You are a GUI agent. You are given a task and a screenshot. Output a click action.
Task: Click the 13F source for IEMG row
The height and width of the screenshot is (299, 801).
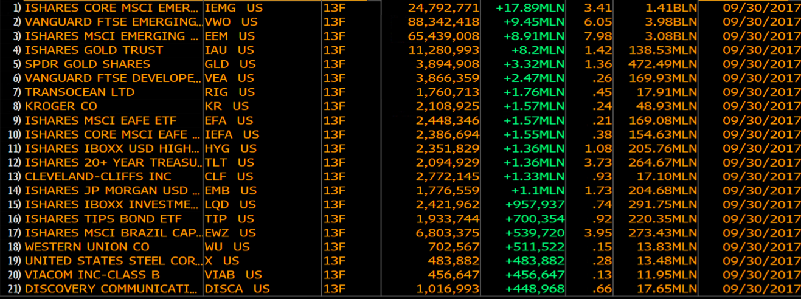click(x=335, y=9)
